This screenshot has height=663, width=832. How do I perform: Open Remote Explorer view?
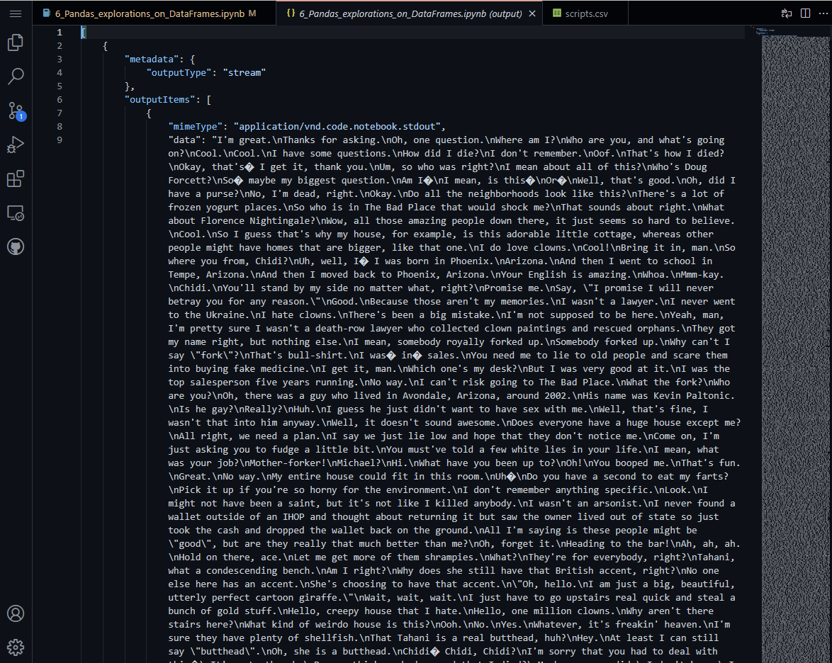point(16,213)
